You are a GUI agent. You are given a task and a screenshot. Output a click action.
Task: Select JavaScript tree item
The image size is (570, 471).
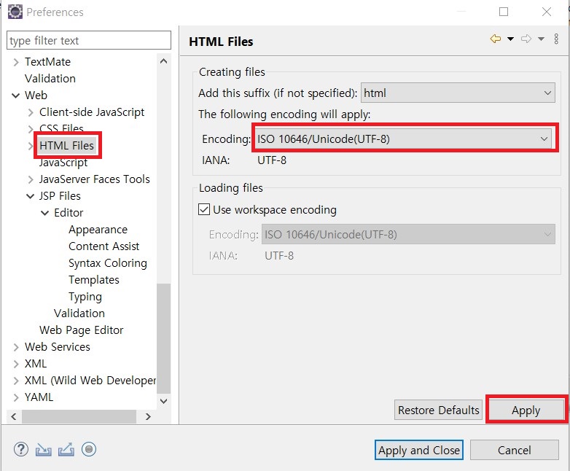(63, 162)
